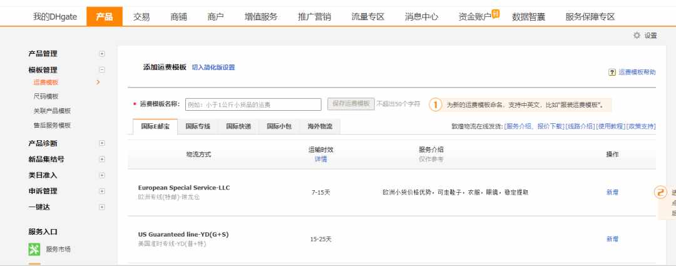Open the 服务保障专区 menu

pos(590,17)
